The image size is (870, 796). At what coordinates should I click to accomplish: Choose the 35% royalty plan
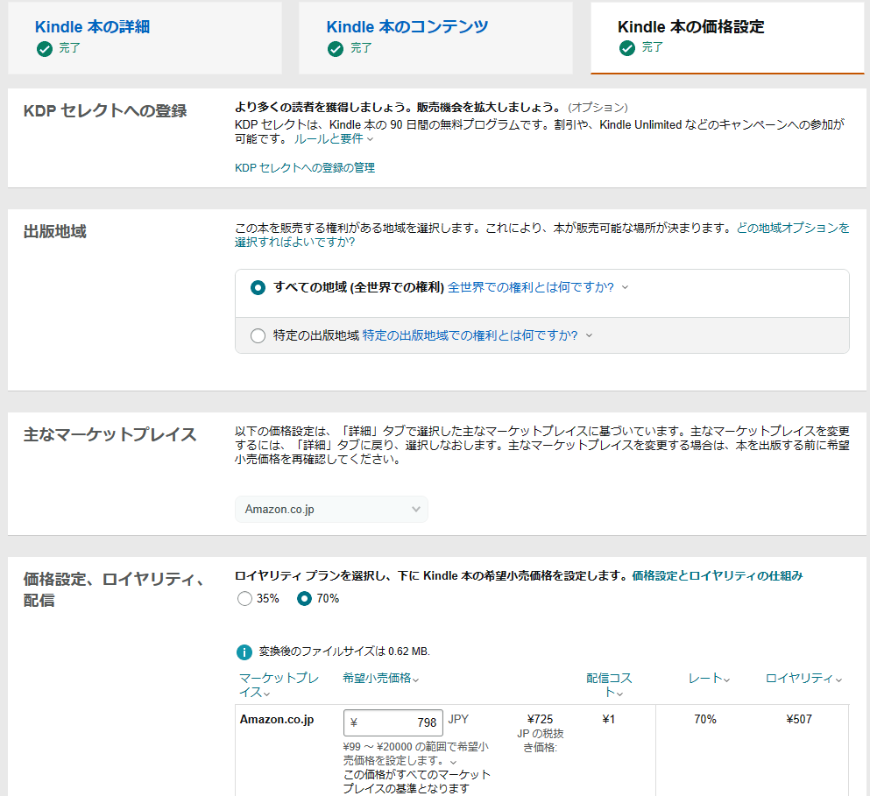click(244, 599)
